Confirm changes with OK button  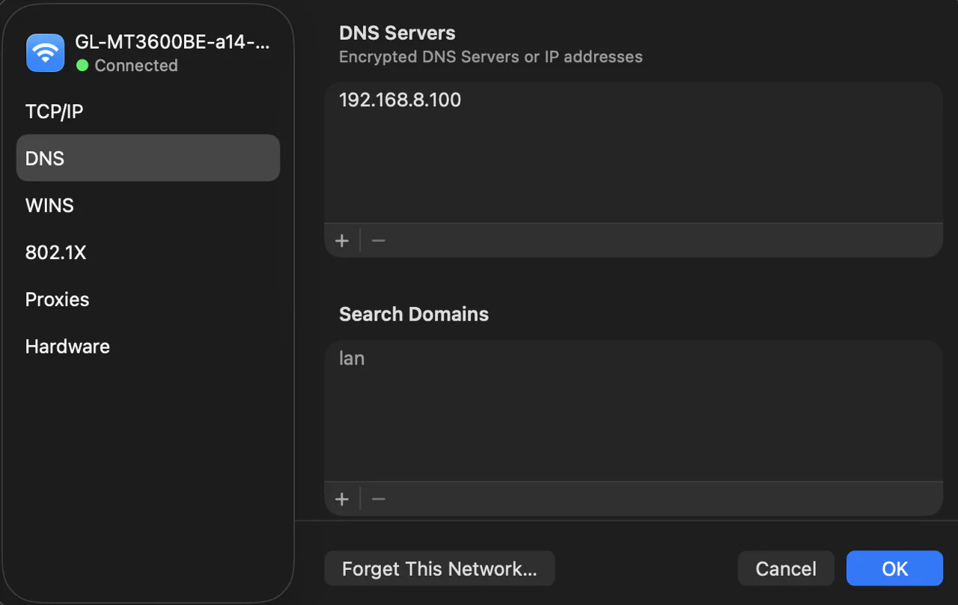point(894,568)
